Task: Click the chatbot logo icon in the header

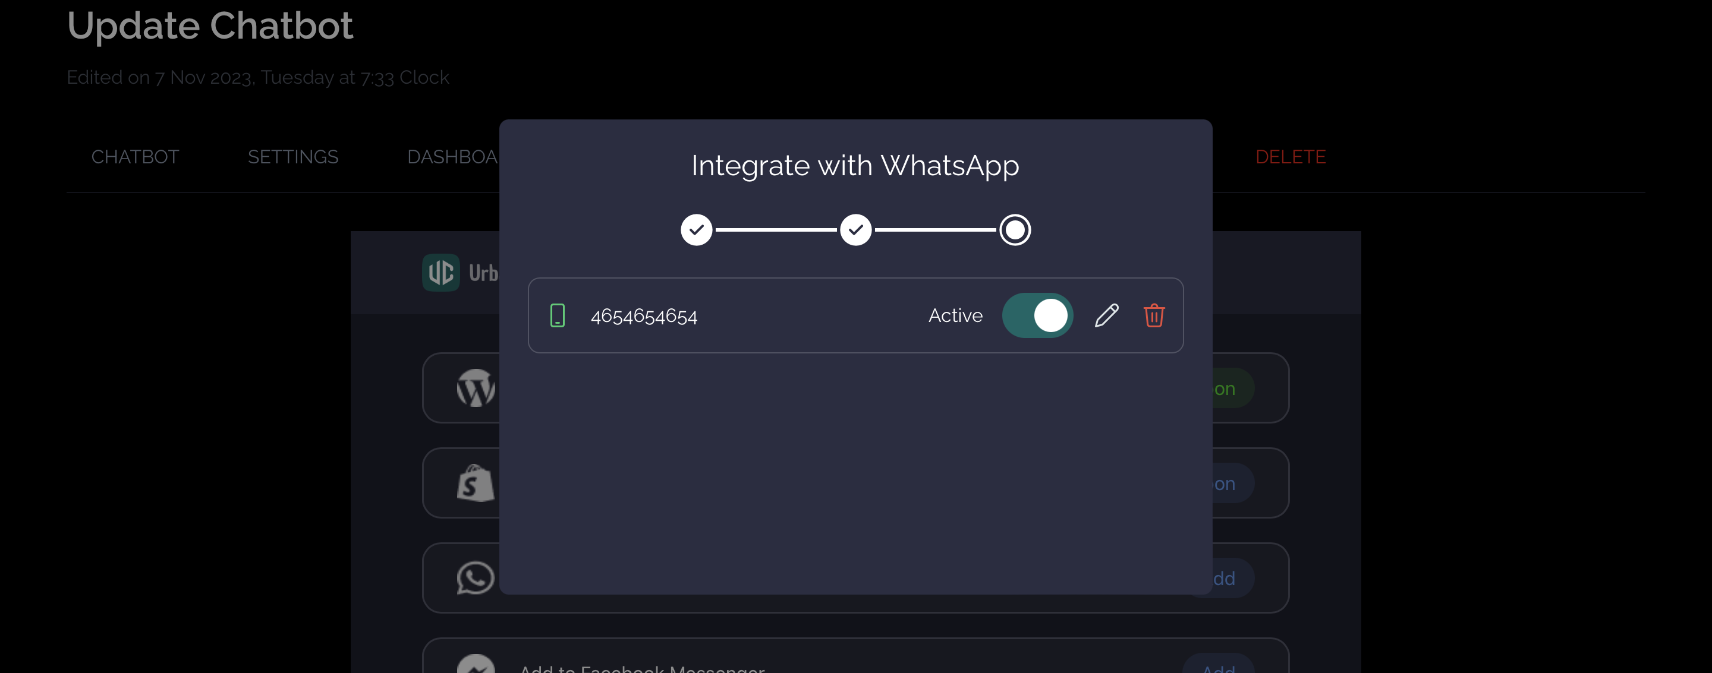Action: coord(440,273)
